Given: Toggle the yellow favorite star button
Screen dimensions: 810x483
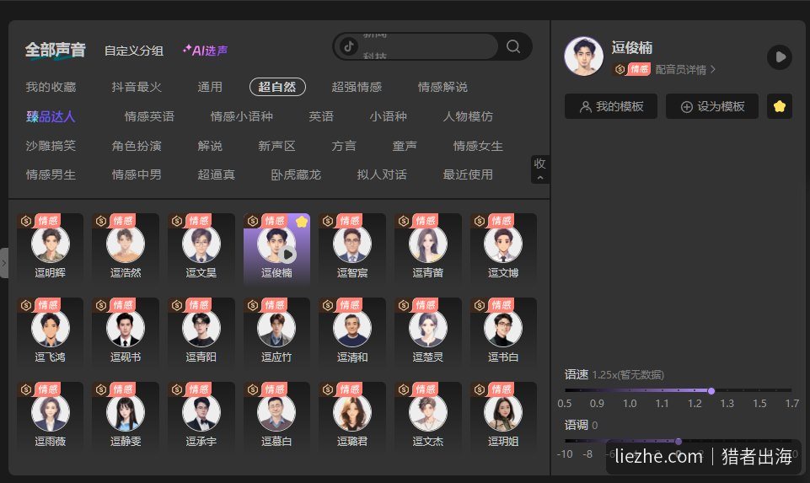Looking at the screenshot, I should point(780,106).
